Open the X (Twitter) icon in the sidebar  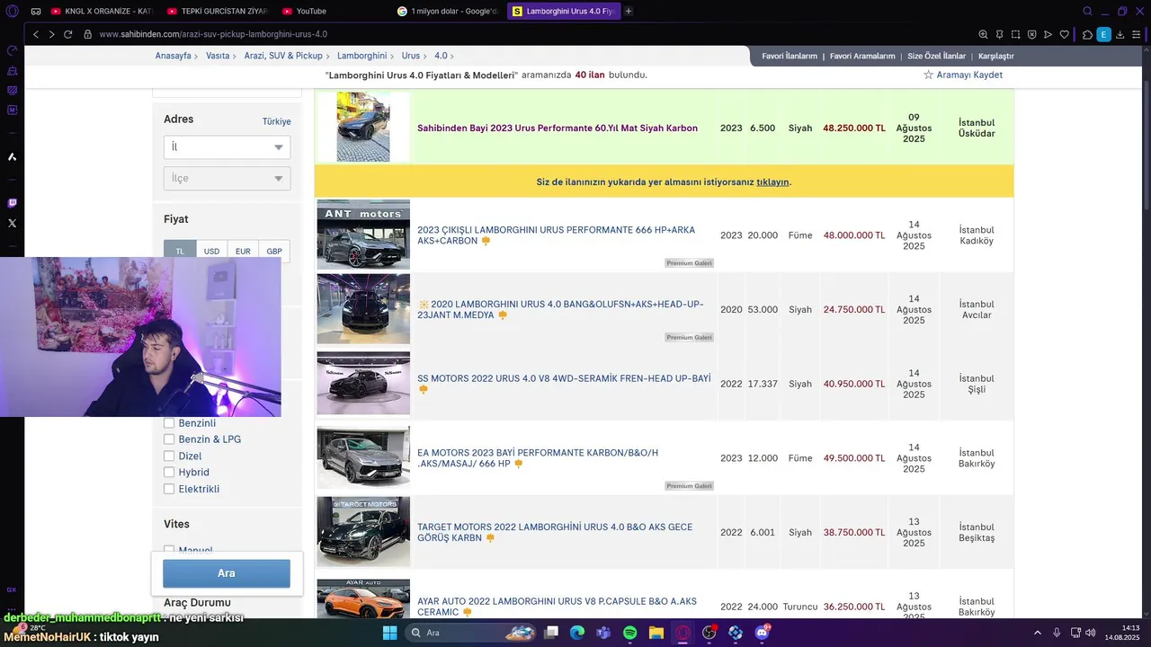12,223
